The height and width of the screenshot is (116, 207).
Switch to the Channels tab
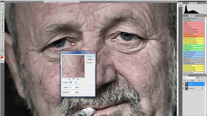(191, 75)
